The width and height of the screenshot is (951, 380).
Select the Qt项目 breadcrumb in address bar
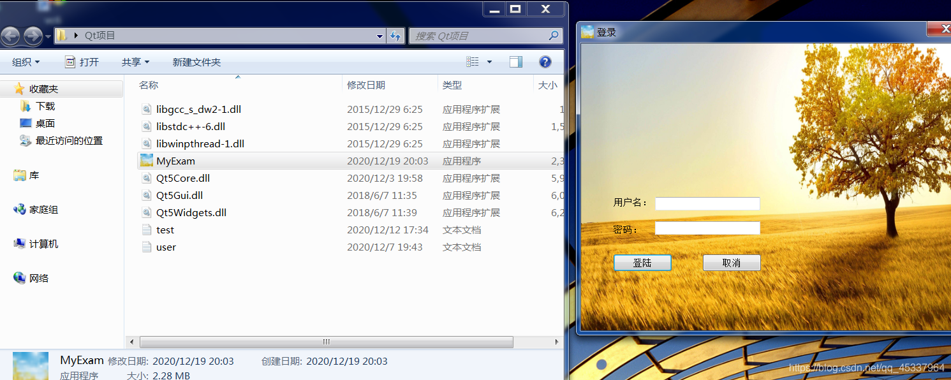coord(100,36)
